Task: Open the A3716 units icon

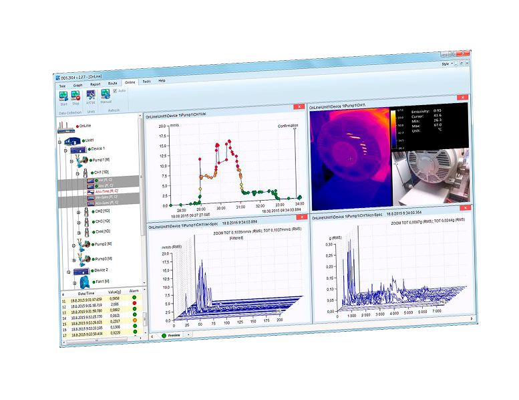Action: point(90,95)
